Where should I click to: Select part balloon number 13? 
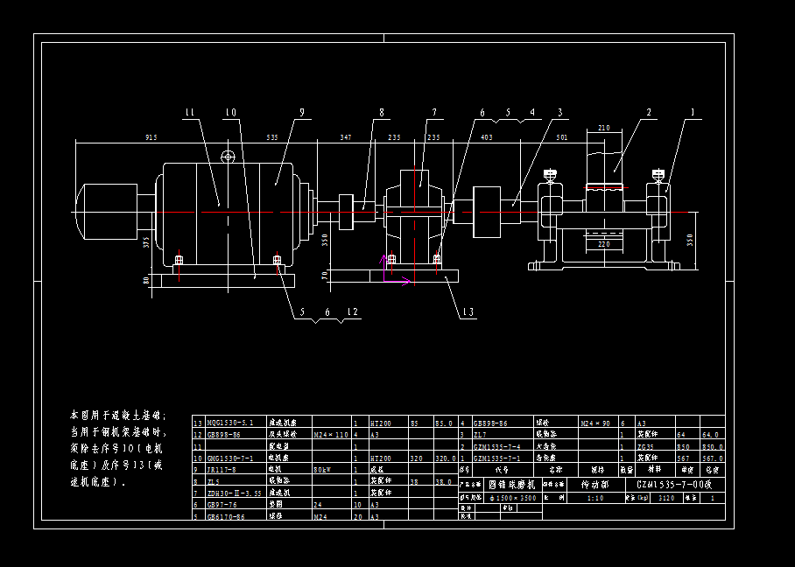(x=468, y=312)
